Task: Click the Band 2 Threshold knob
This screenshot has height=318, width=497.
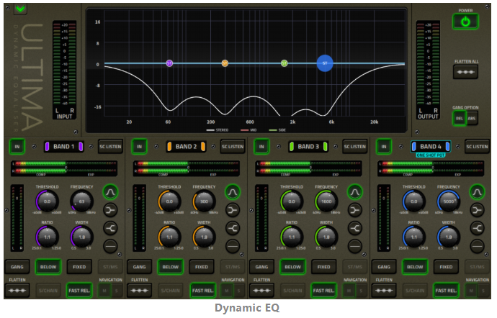Action: pos(169,202)
